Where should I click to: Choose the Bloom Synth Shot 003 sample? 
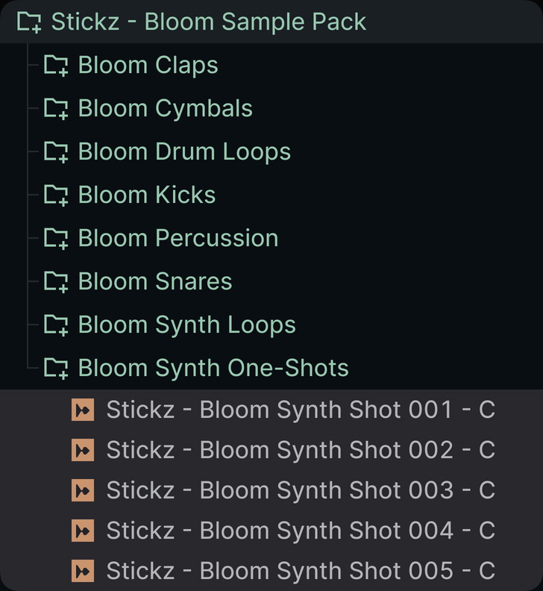300,490
